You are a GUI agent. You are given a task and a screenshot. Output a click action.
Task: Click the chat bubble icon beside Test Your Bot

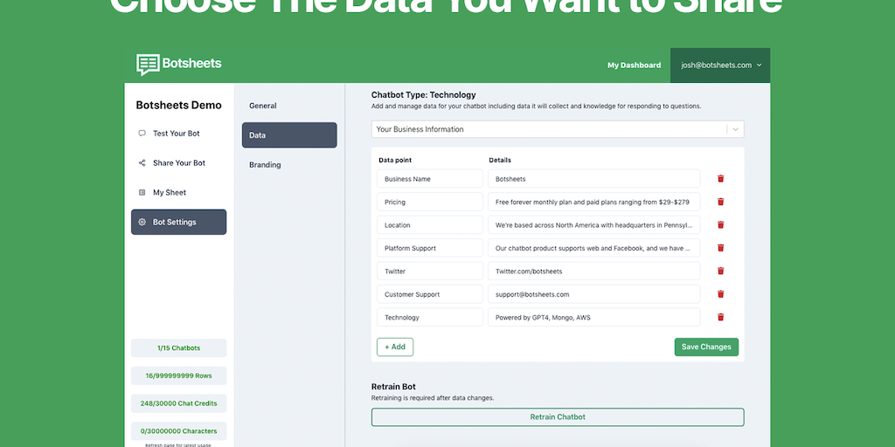click(142, 134)
